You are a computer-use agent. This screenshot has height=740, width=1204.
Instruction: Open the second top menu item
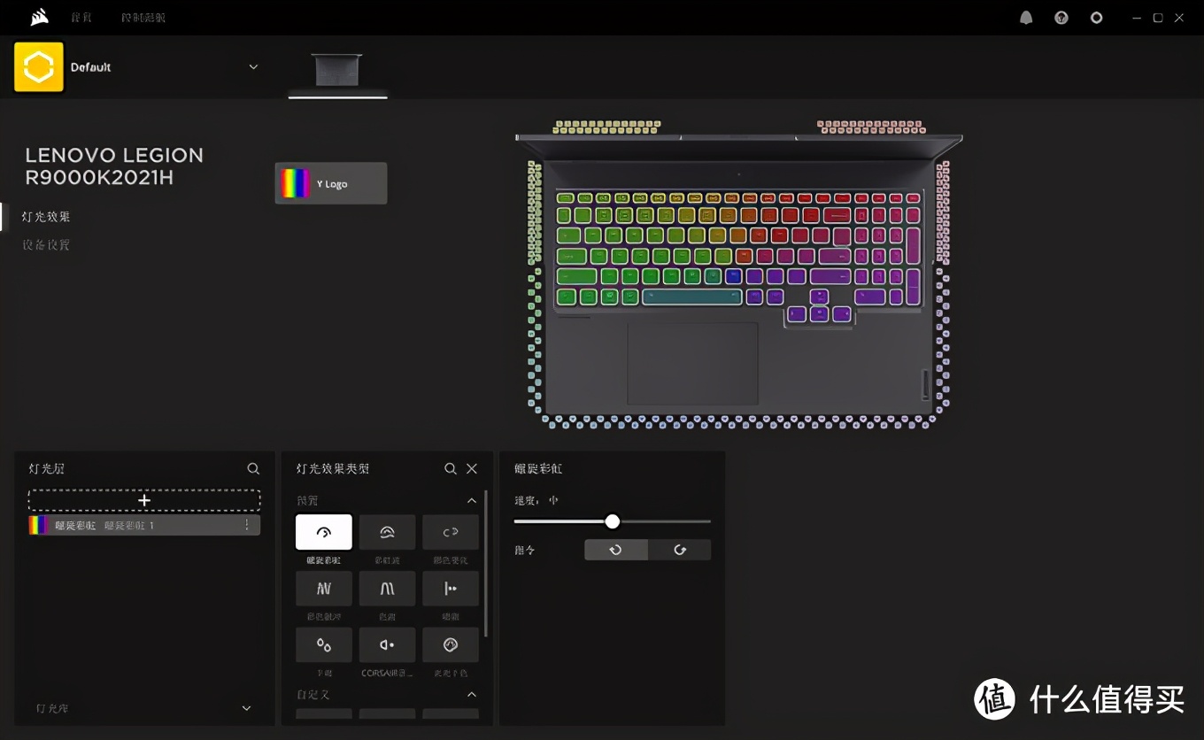point(143,18)
